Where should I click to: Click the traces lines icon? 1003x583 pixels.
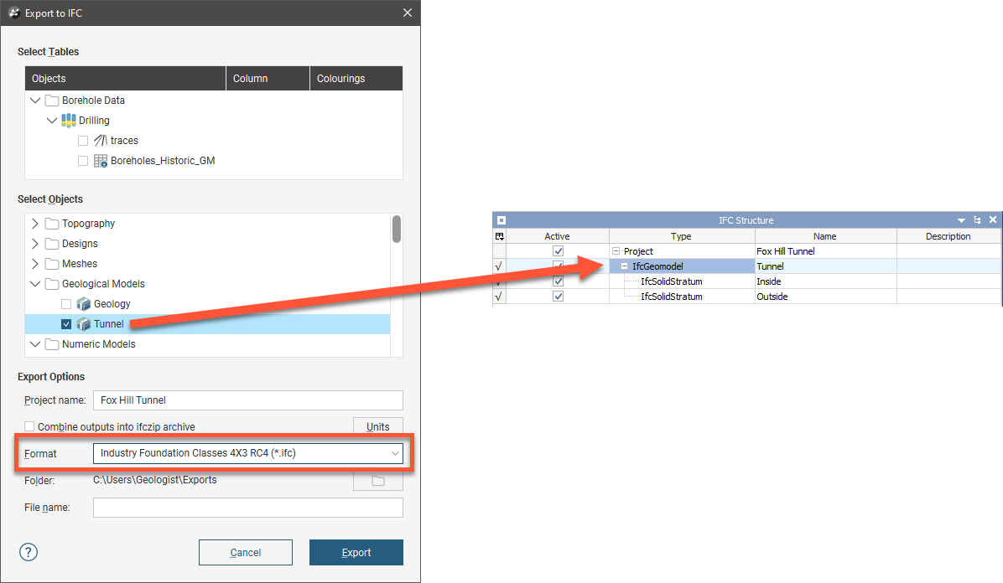coord(101,141)
